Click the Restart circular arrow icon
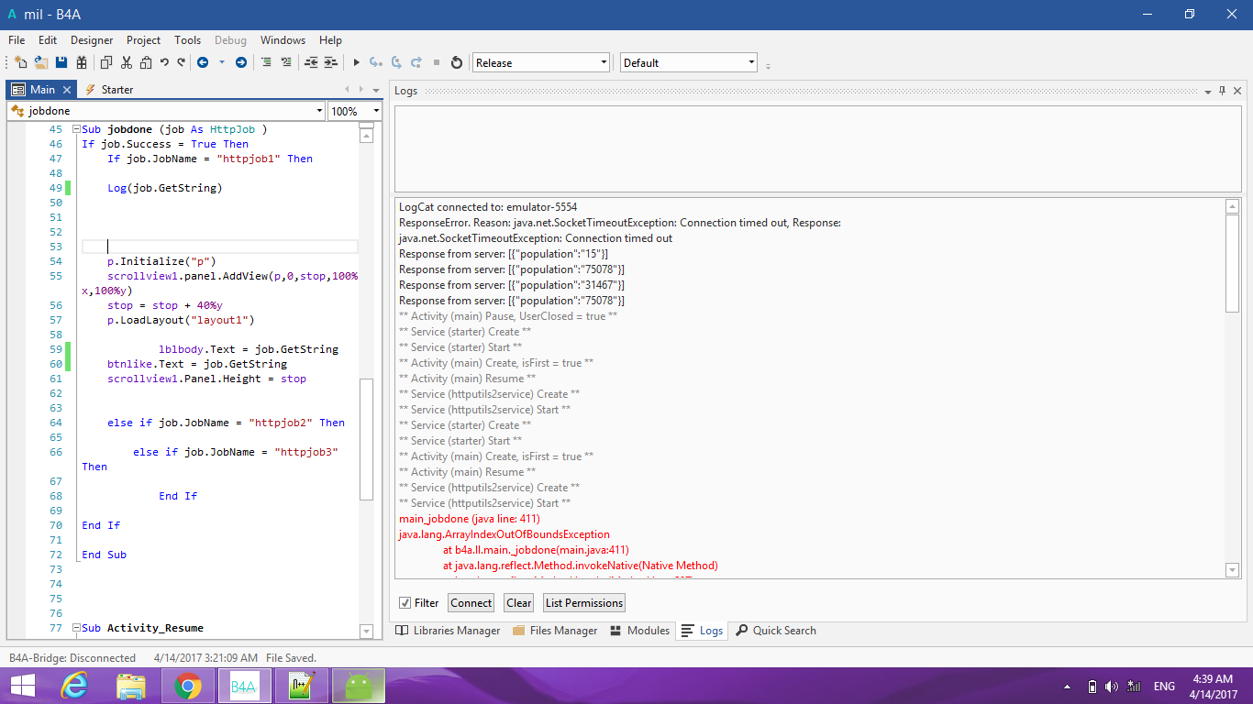 [457, 62]
